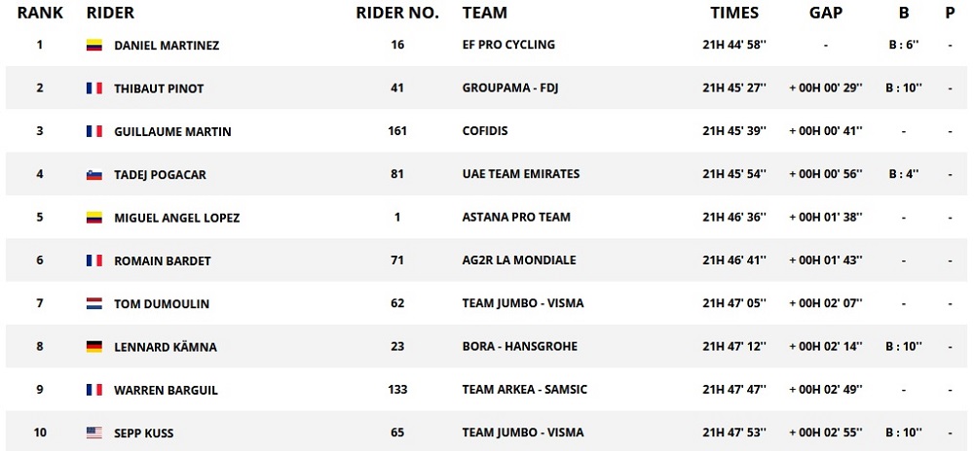Open rider Daniel Martinez's profile link

[x=167, y=46]
